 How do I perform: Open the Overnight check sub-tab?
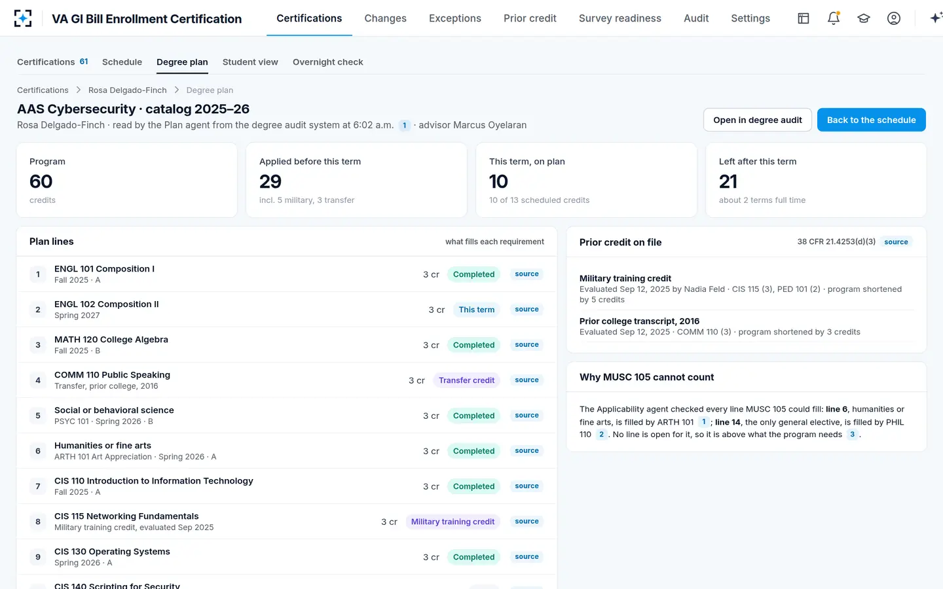pos(328,62)
